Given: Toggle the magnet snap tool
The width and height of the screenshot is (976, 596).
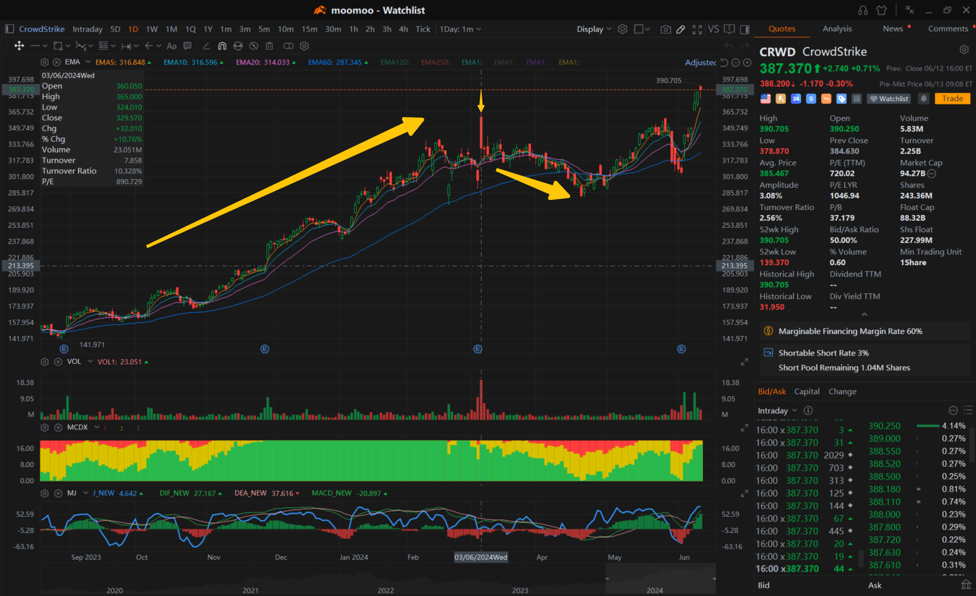Looking at the screenshot, I should click(x=222, y=46).
